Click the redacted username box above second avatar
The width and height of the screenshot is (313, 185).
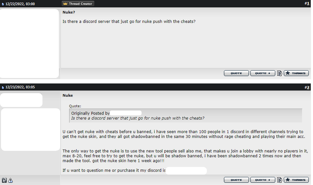pos(21,100)
